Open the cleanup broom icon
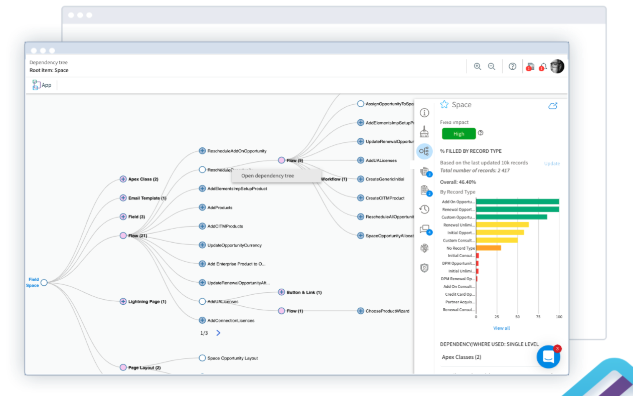The image size is (633, 396). [424, 131]
